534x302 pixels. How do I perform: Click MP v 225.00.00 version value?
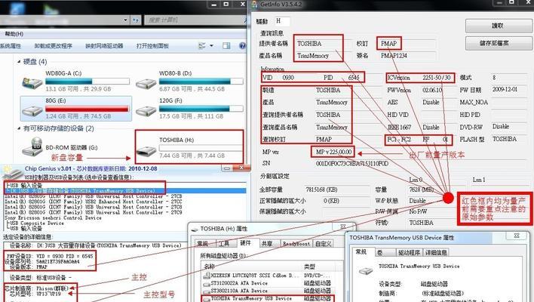(x=333, y=152)
